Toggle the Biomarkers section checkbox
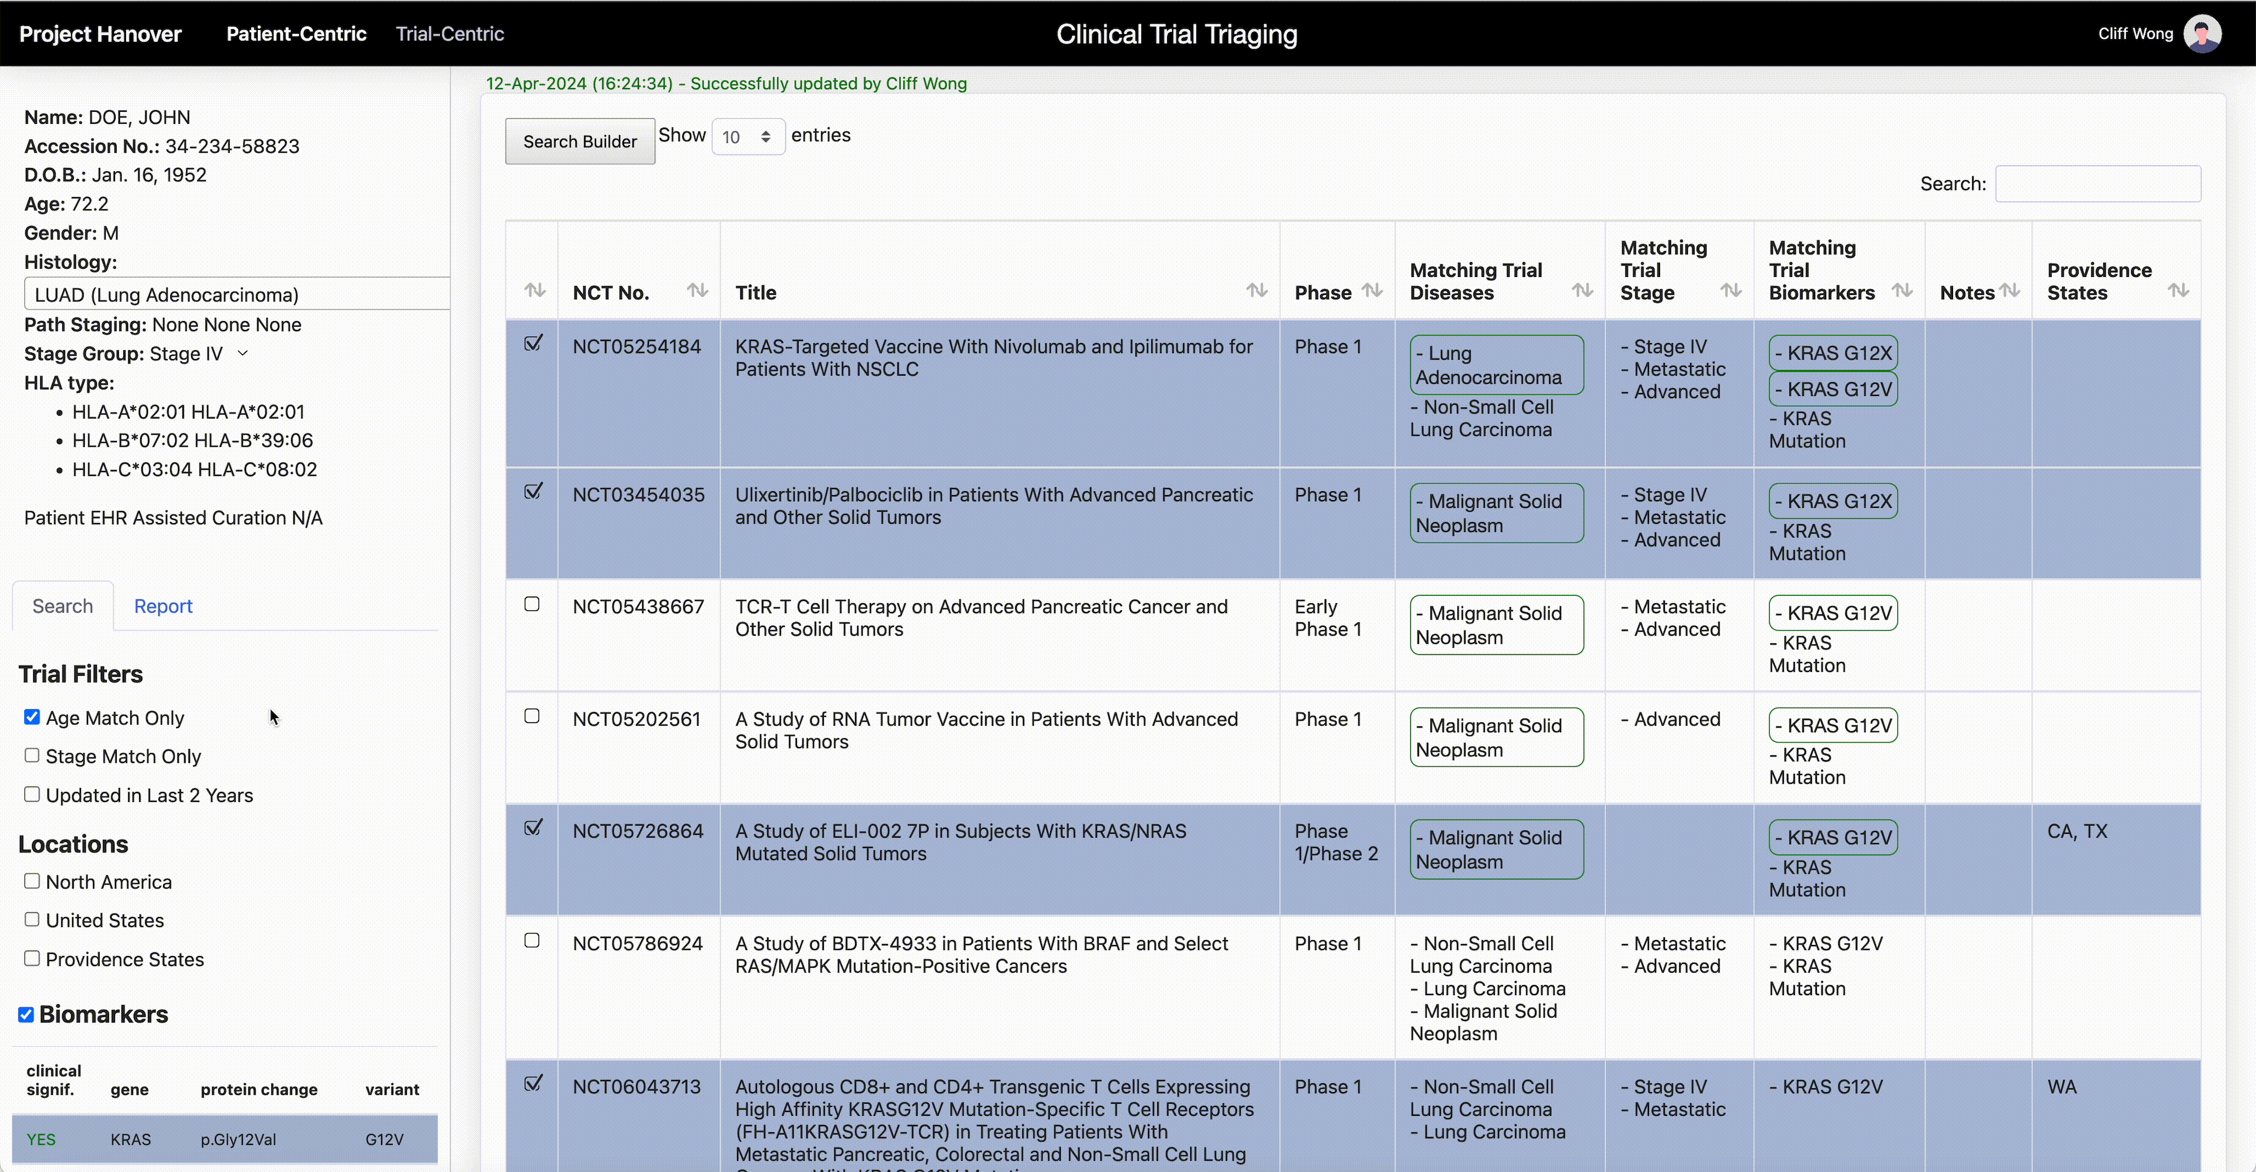2256x1172 pixels. (x=26, y=1014)
